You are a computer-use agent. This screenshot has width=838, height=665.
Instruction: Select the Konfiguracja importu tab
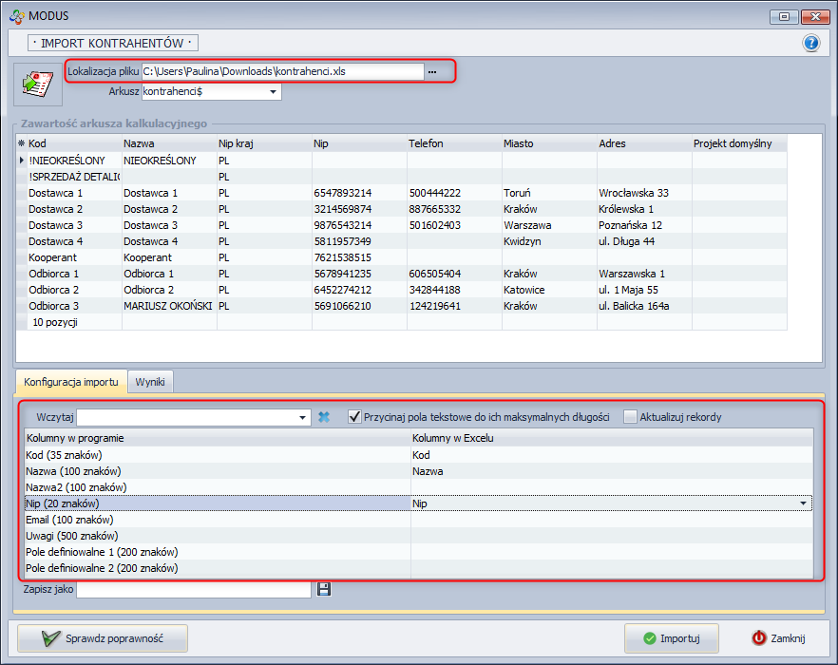71,382
